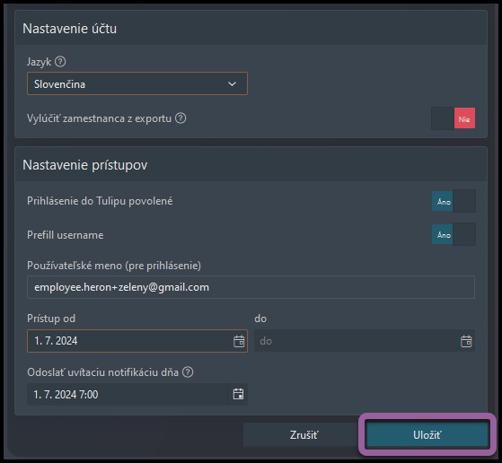The height and width of the screenshot is (463, 502).
Task: Save changes with the Uložiť button
Action: pos(427,434)
